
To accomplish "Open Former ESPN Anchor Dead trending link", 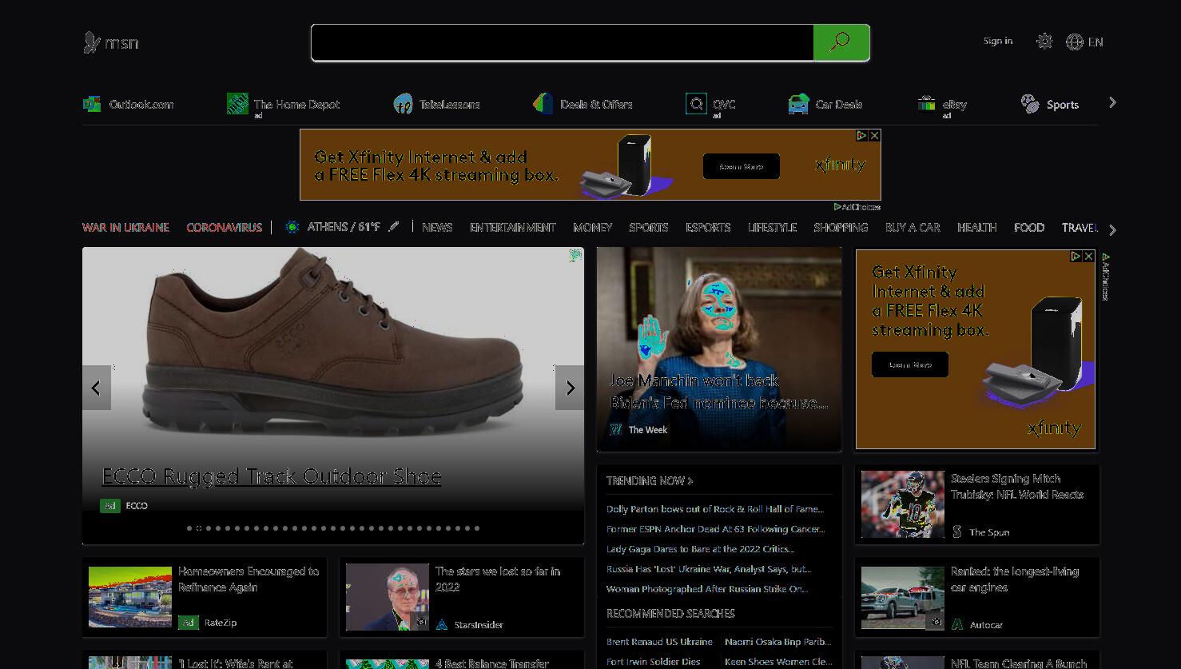I will pos(715,528).
